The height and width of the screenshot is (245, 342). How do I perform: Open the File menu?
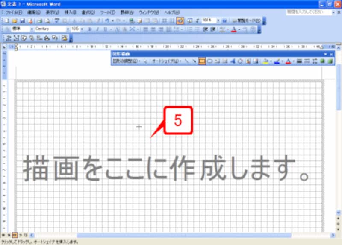14,12
